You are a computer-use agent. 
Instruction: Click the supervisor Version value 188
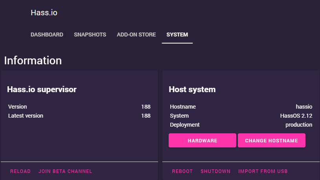[146, 107]
